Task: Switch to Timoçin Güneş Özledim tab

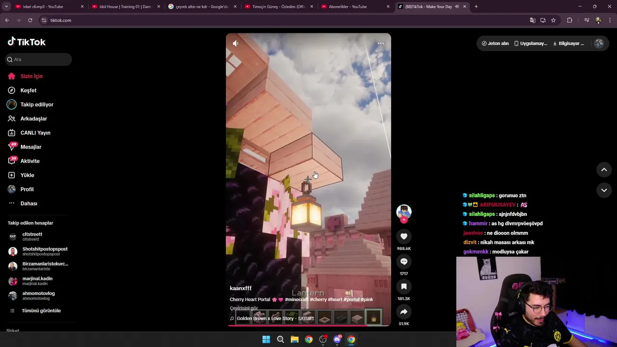Action: (279, 7)
